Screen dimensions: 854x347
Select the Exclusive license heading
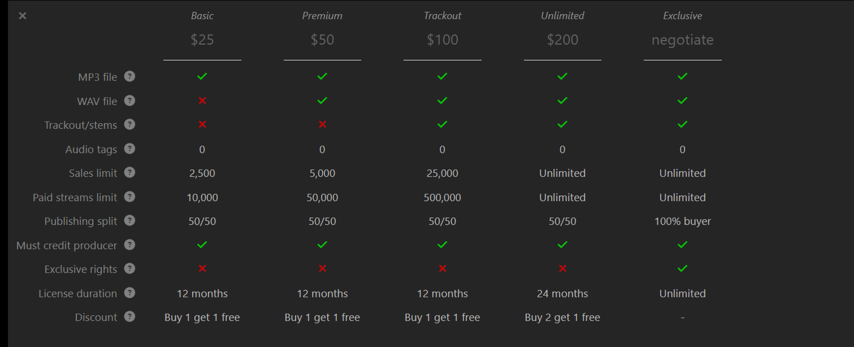coord(683,16)
